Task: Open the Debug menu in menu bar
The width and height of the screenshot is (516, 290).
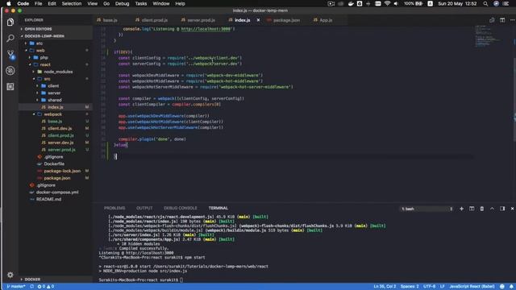Action: (122, 3)
